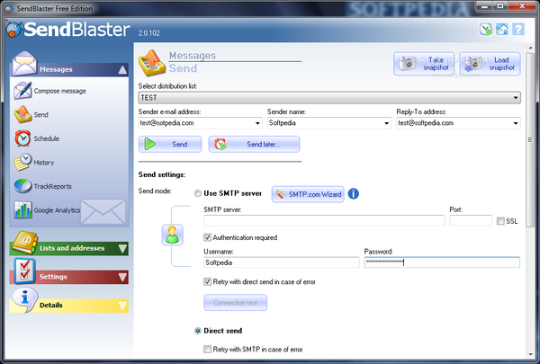Click the clock icon on Send later
The width and height of the screenshot is (540, 364).
pos(220,144)
